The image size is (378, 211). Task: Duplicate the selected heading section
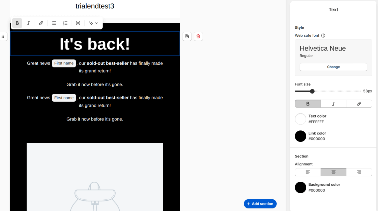[x=187, y=36]
